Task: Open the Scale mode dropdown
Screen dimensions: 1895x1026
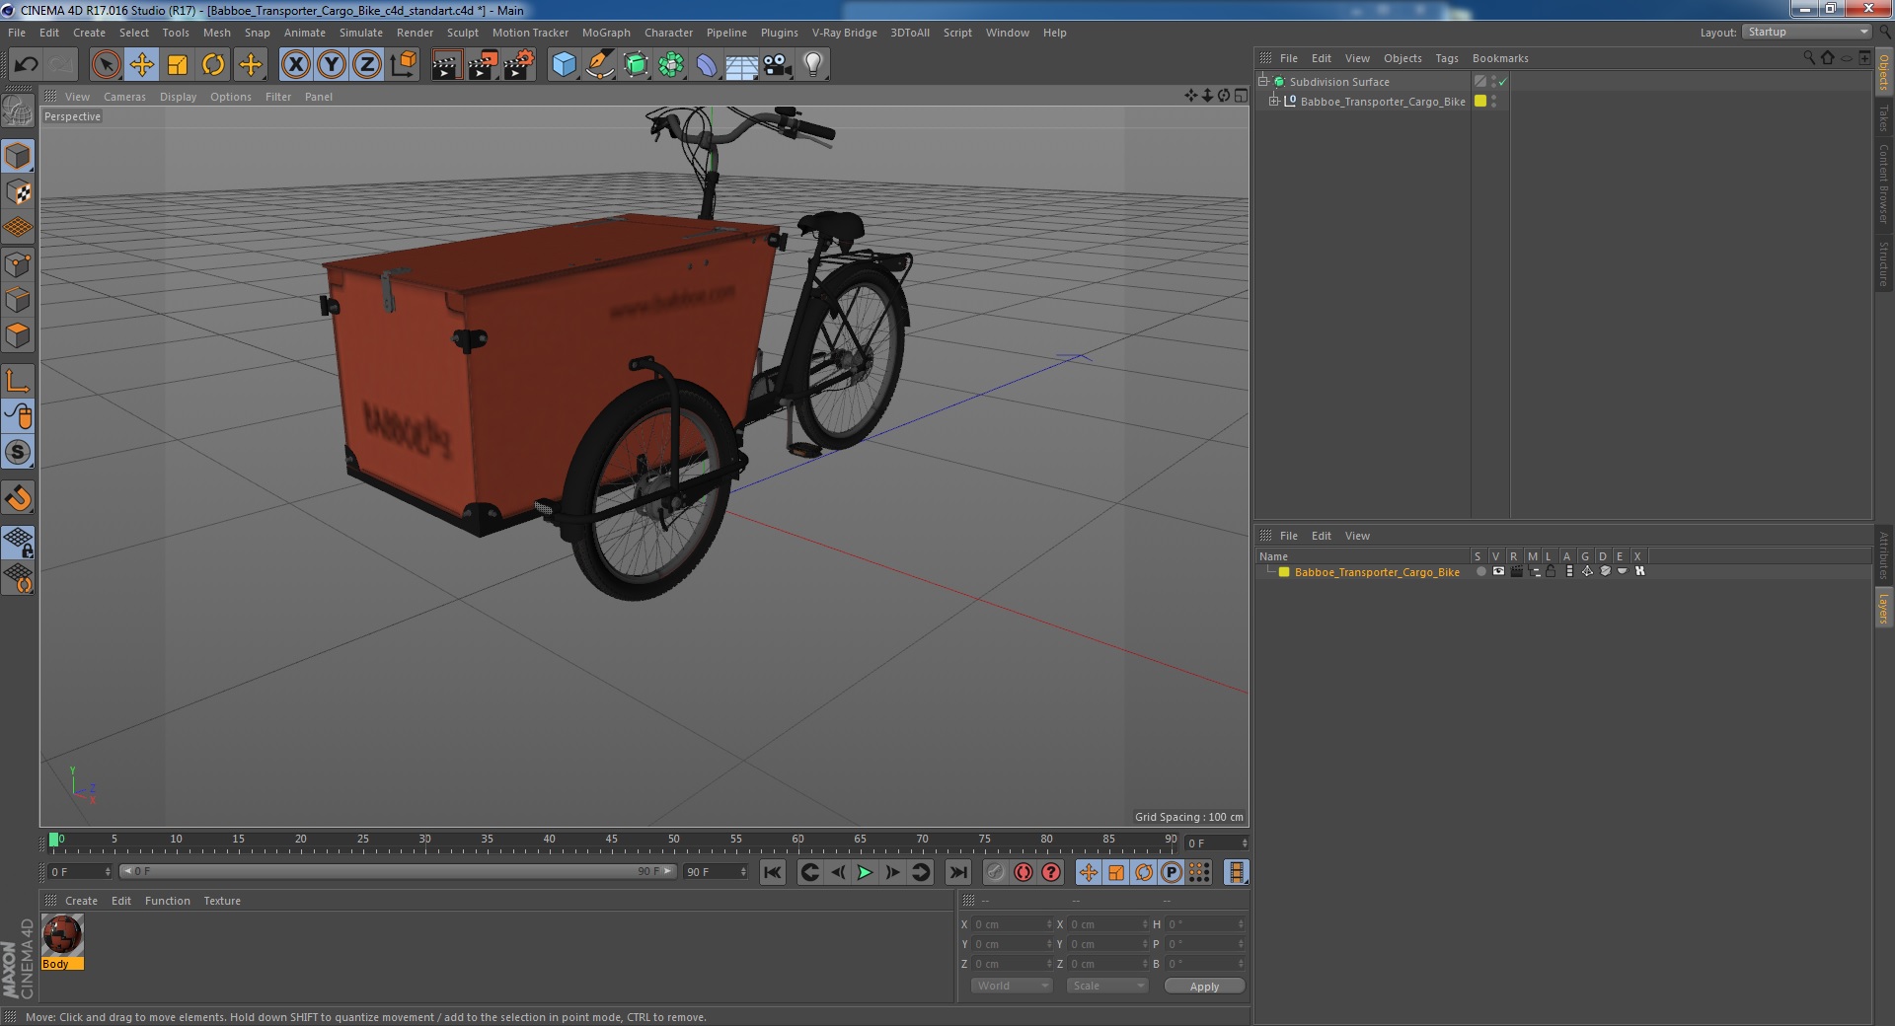Action: (1107, 986)
